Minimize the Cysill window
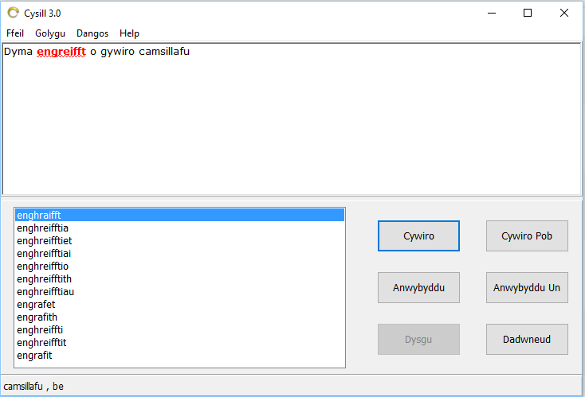585x397 pixels. [x=492, y=13]
